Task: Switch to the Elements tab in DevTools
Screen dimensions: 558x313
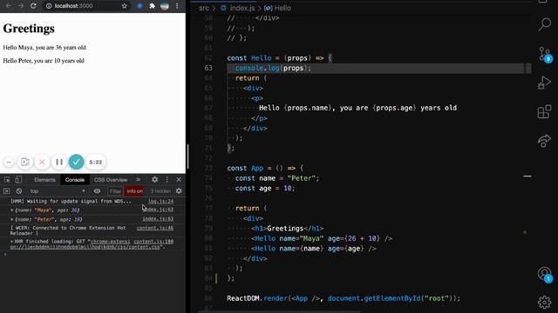Action: (x=44, y=180)
